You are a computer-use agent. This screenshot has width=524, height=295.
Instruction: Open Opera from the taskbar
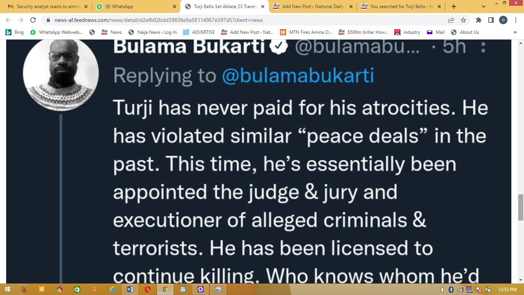[148, 289]
